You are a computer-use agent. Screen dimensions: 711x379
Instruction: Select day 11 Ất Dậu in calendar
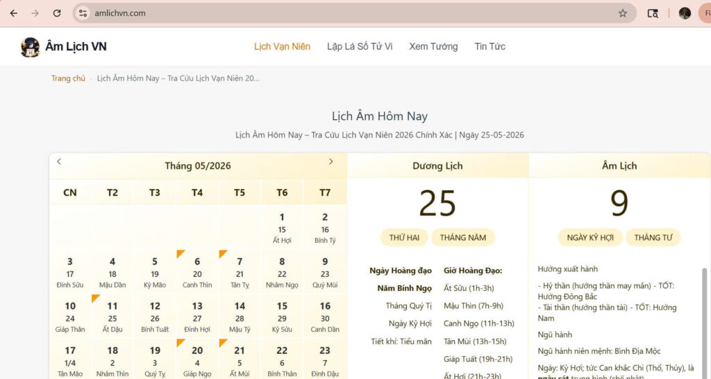tap(112, 317)
